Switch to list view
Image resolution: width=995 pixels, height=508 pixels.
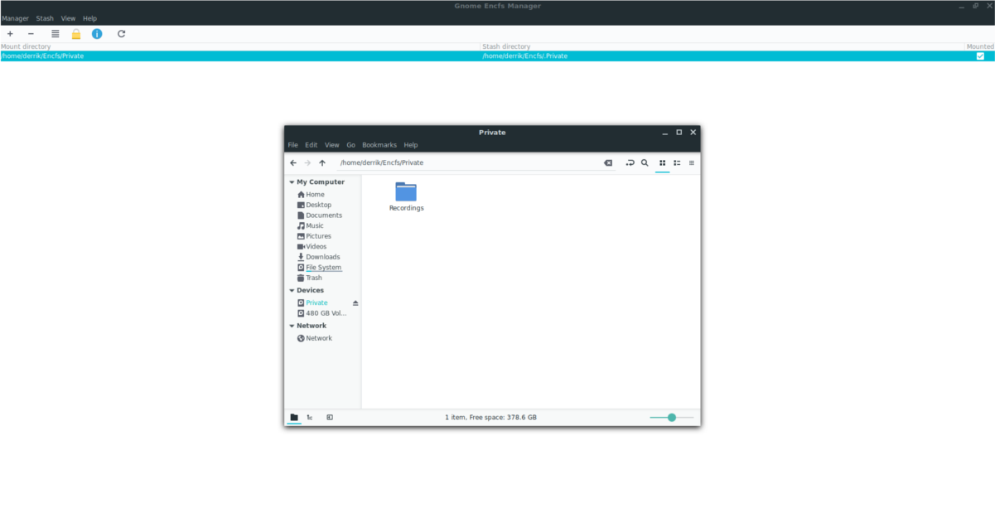click(677, 163)
